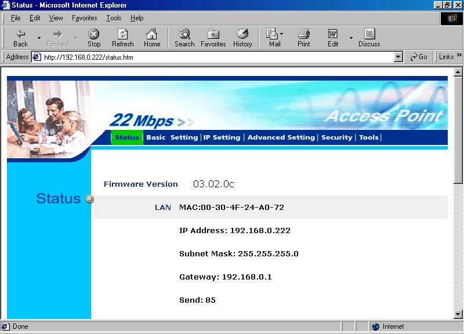Viewport: 464px width, 334px height.
Task: Expand the Back history dropdown arrow
Action: pyautogui.click(x=39, y=38)
